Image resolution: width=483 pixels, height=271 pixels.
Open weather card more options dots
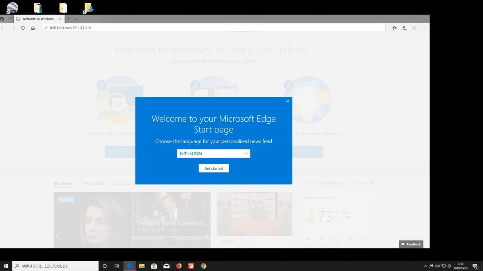(366, 198)
